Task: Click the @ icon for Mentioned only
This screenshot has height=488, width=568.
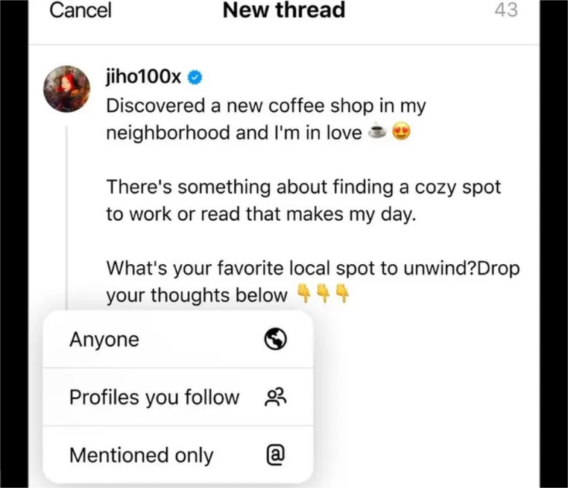Action: [276, 454]
